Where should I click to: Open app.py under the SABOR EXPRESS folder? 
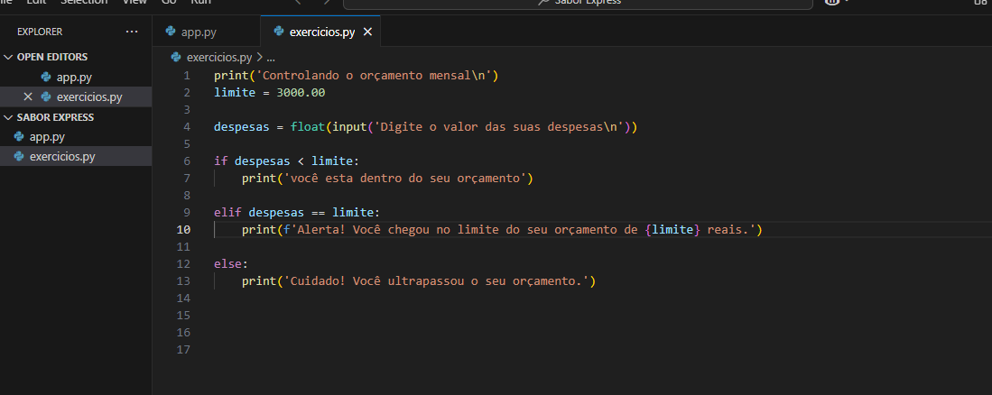click(x=76, y=136)
